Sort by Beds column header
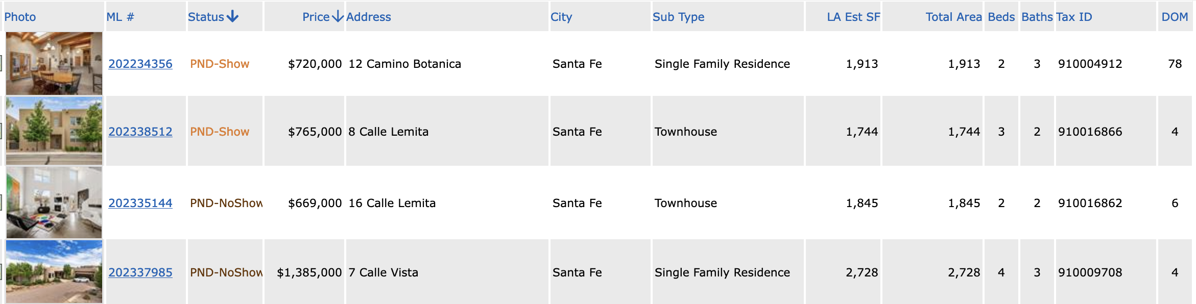The width and height of the screenshot is (1196, 304). click(1001, 17)
